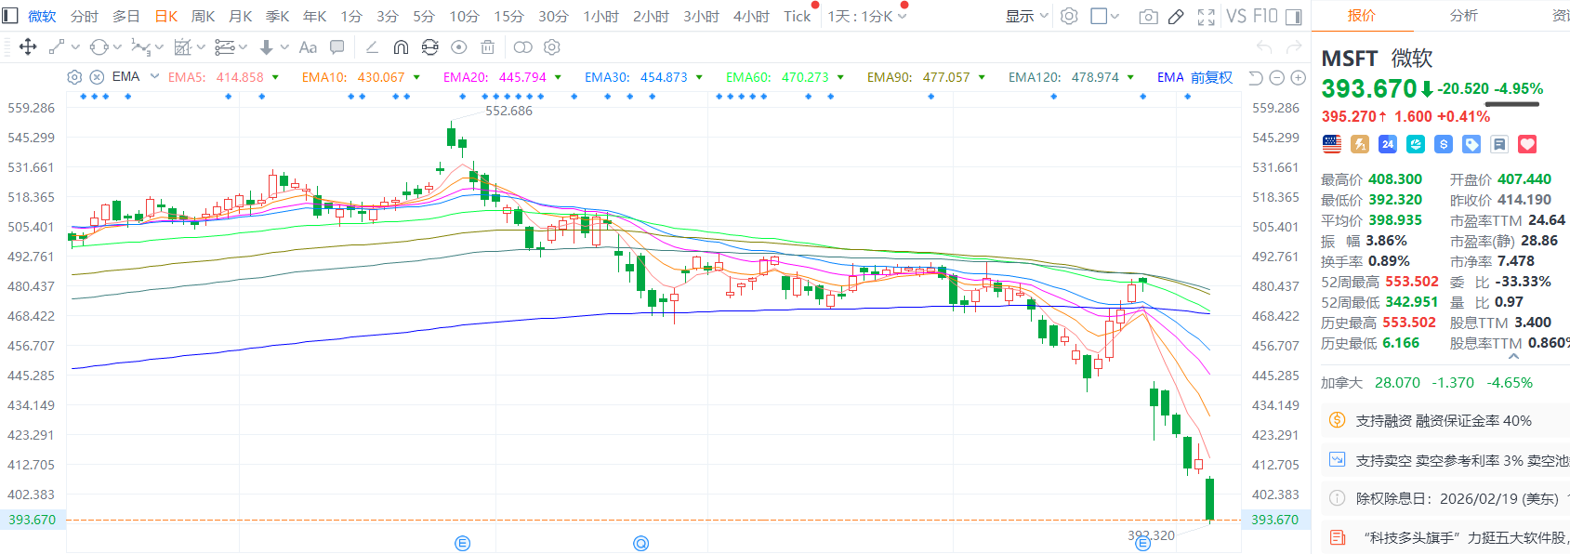This screenshot has width=1570, height=554.
Task: Open the 加拿大 28.070 listing row
Action: (x=1427, y=382)
